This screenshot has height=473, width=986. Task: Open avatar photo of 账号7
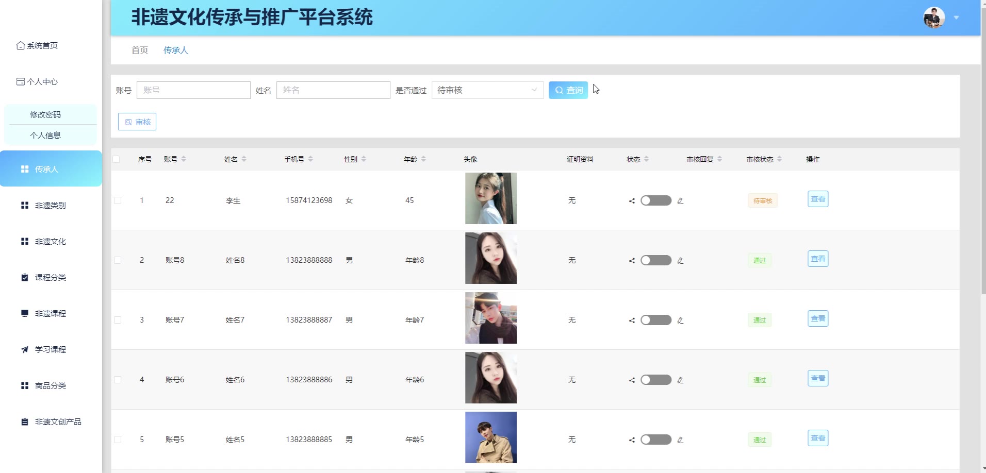pos(491,318)
